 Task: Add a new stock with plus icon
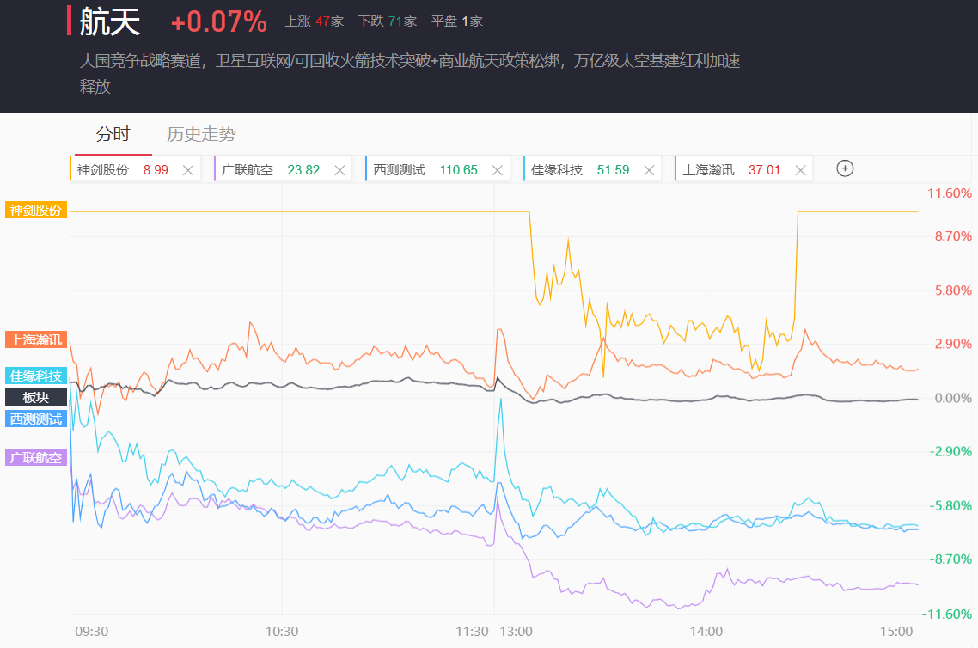pos(845,168)
